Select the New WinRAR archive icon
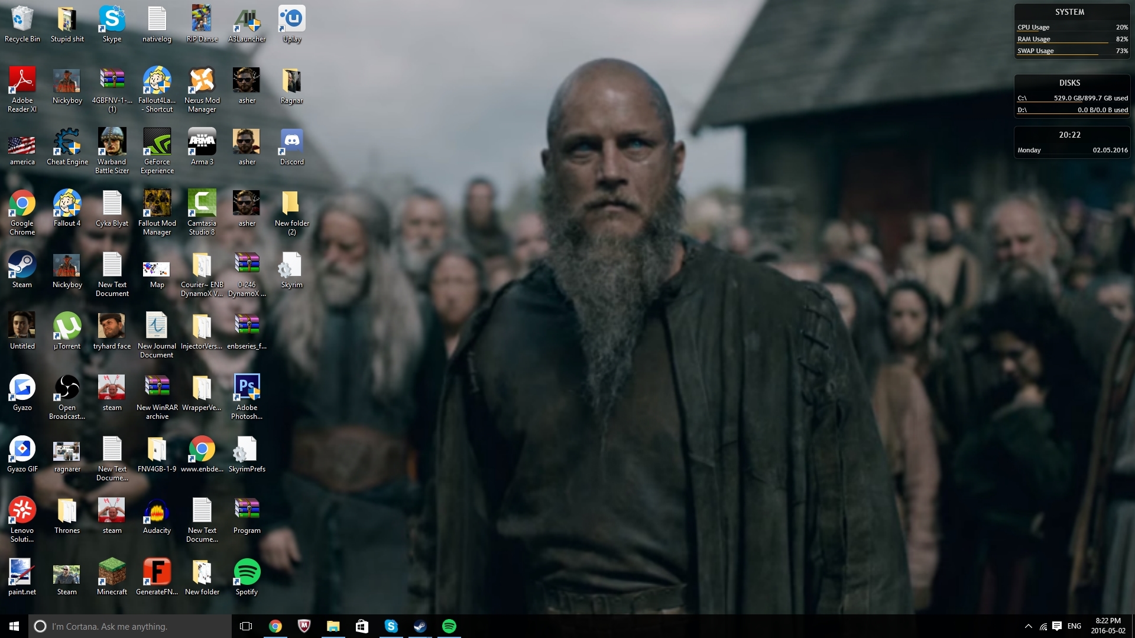The width and height of the screenshot is (1135, 638). 157,397
